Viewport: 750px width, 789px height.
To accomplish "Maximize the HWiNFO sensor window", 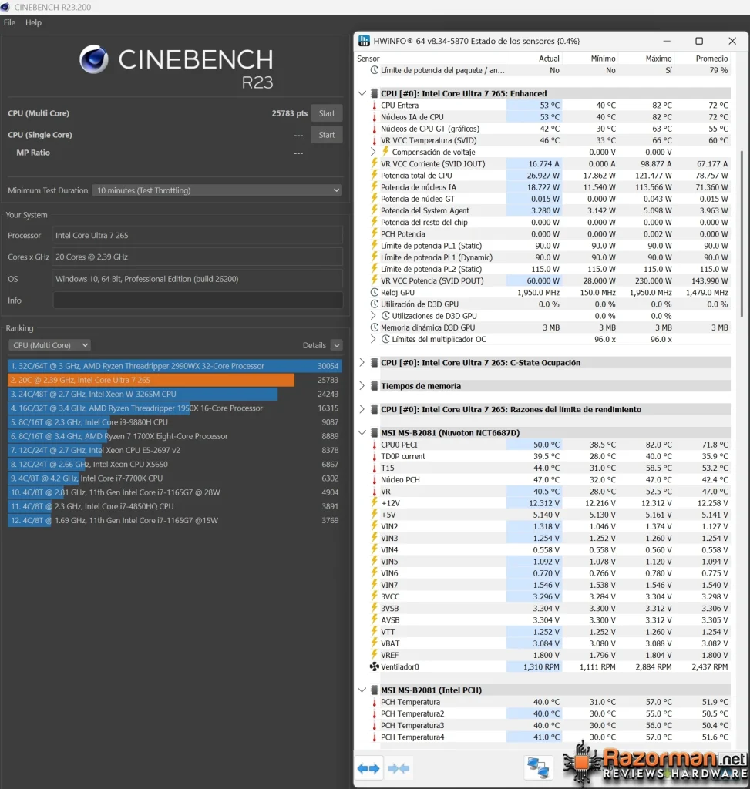I will pos(699,41).
